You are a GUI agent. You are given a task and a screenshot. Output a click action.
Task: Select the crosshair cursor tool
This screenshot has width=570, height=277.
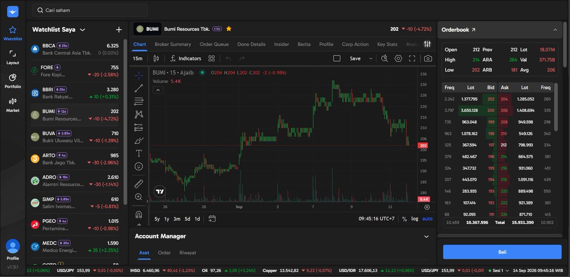pyautogui.click(x=139, y=75)
